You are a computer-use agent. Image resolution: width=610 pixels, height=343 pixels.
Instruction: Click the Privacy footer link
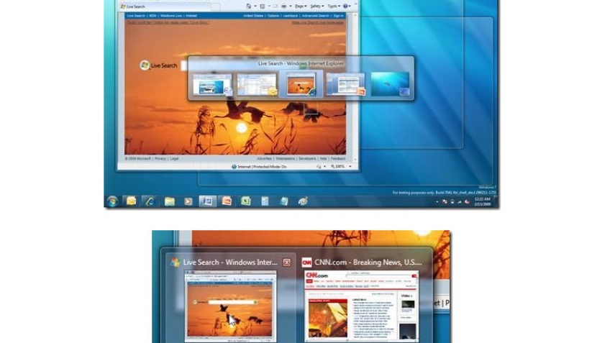coord(160,159)
